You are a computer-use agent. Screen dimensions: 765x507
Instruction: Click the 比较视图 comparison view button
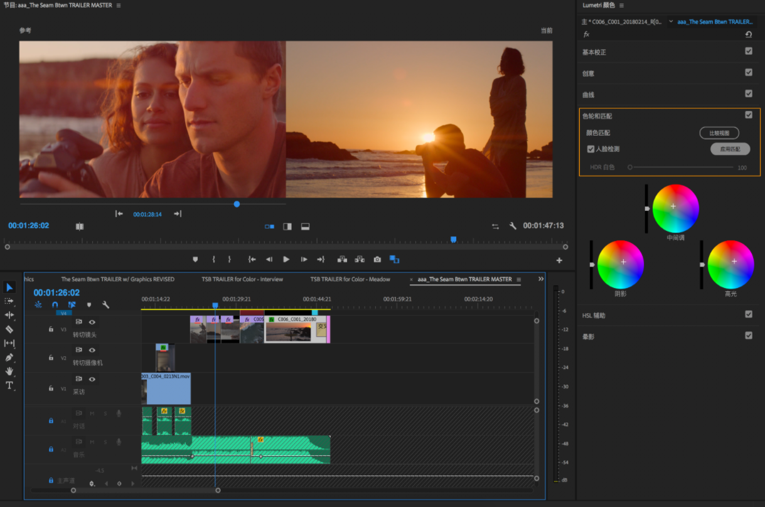[x=719, y=133]
